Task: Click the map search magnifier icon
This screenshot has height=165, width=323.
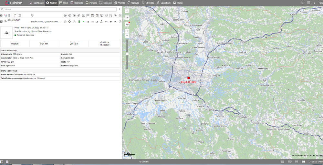Action: (x=127, y=11)
